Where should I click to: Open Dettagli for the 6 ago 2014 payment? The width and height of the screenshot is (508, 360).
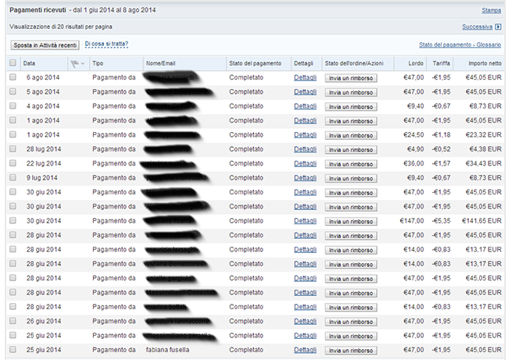(x=305, y=77)
